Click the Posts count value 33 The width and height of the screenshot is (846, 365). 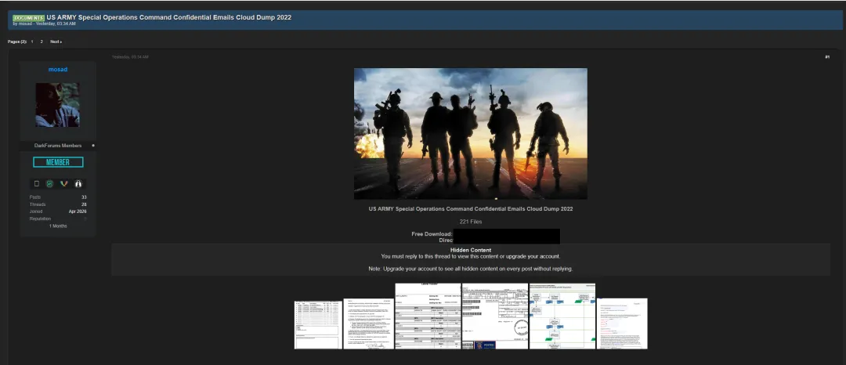pos(84,197)
